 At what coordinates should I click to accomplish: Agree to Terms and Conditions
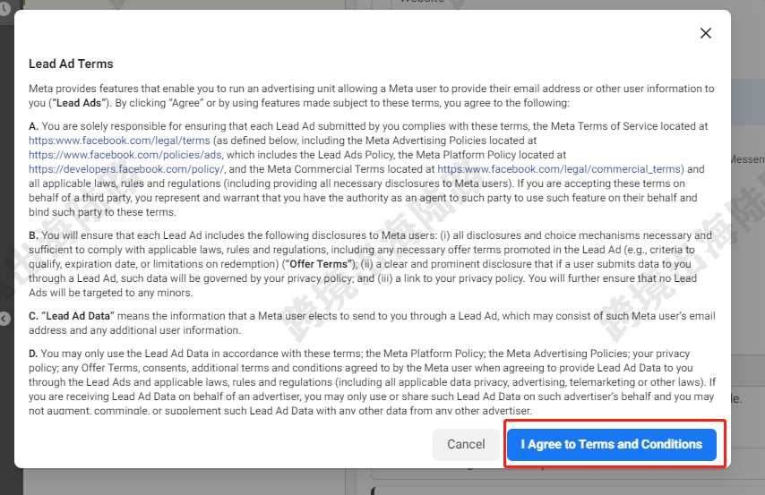point(611,444)
